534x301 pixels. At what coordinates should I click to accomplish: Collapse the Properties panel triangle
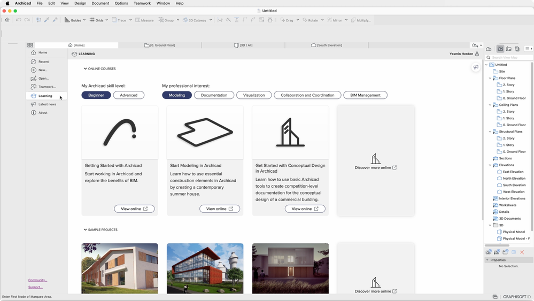pos(487,260)
